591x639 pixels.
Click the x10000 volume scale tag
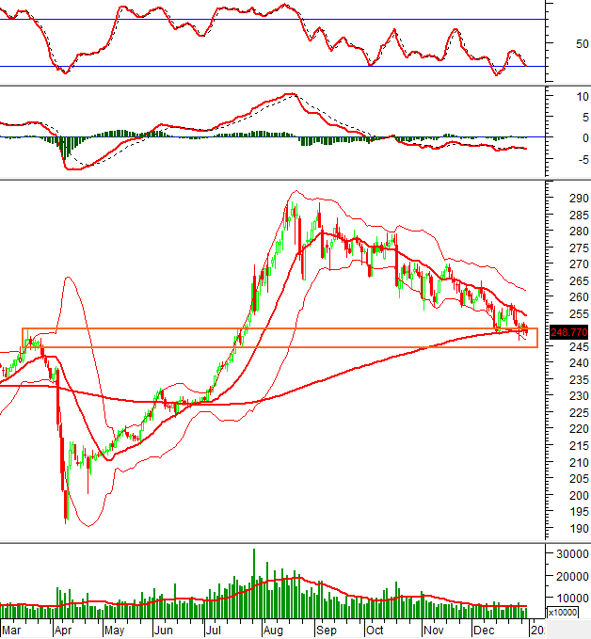pyautogui.click(x=562, y=613)
